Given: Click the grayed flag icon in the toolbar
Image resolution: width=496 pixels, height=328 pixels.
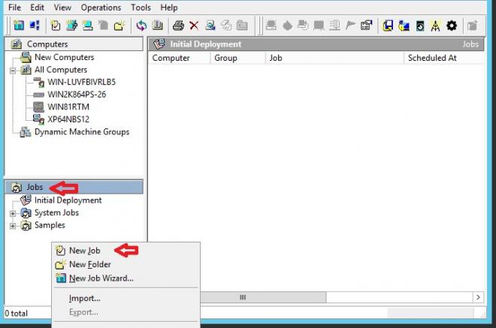Looking at the screenshot, I should pyautogui.click(x=350, y=26).
